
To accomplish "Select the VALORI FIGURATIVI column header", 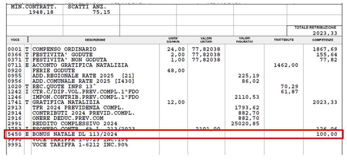I will coord(244,40).
